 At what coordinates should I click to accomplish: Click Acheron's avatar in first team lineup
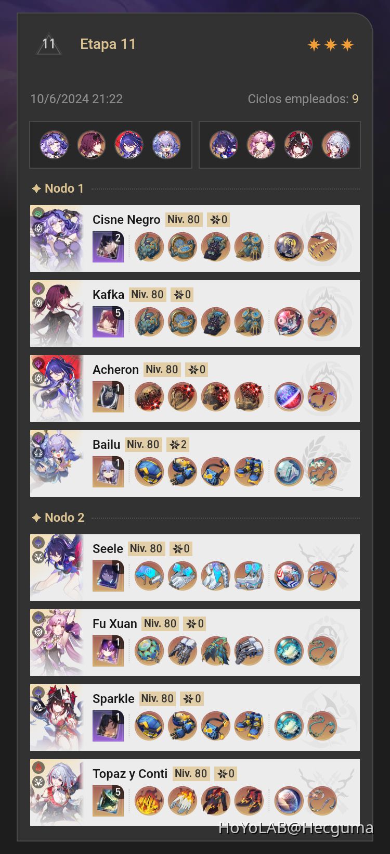pyautogui.click(x=128, y=145)
